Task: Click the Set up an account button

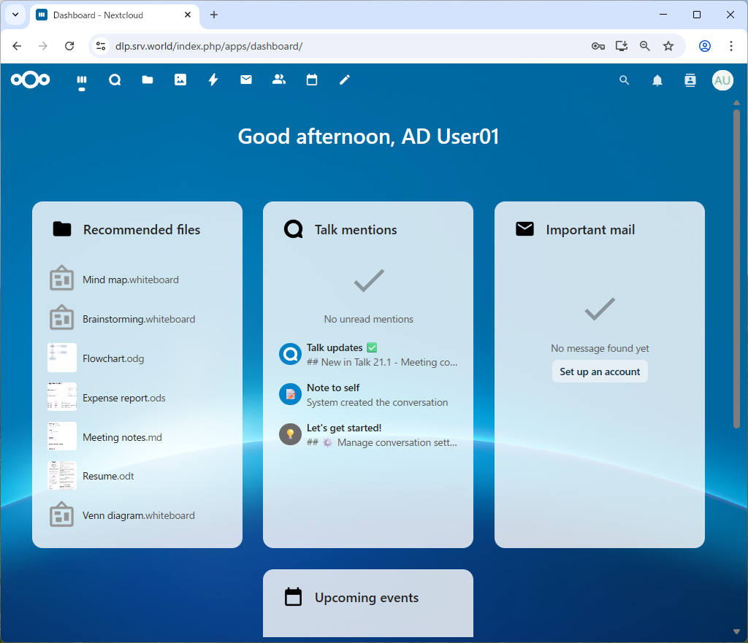Action: pyautogui.click(x=600, y=371)
